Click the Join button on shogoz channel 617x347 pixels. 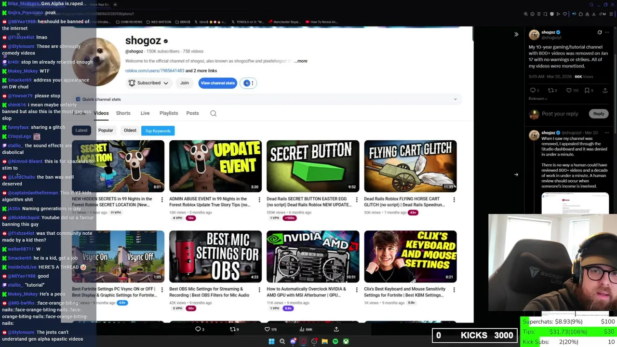[x=184, y=83]
